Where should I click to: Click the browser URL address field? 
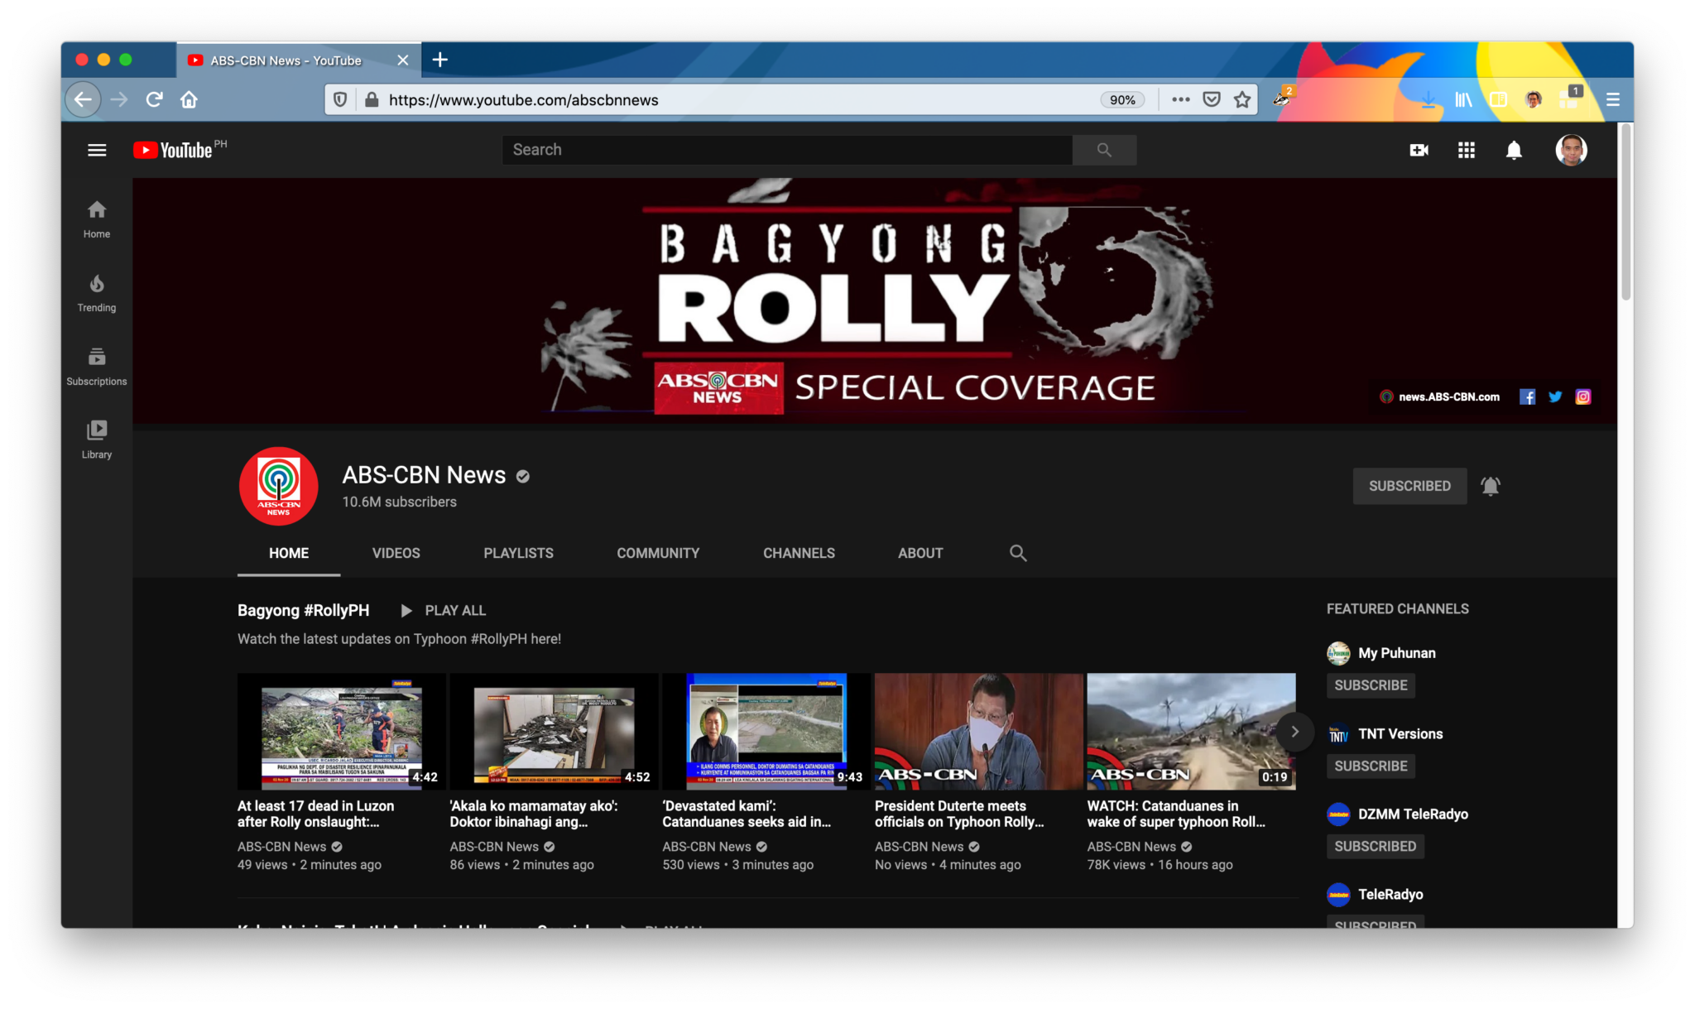[x=737, y=99]
